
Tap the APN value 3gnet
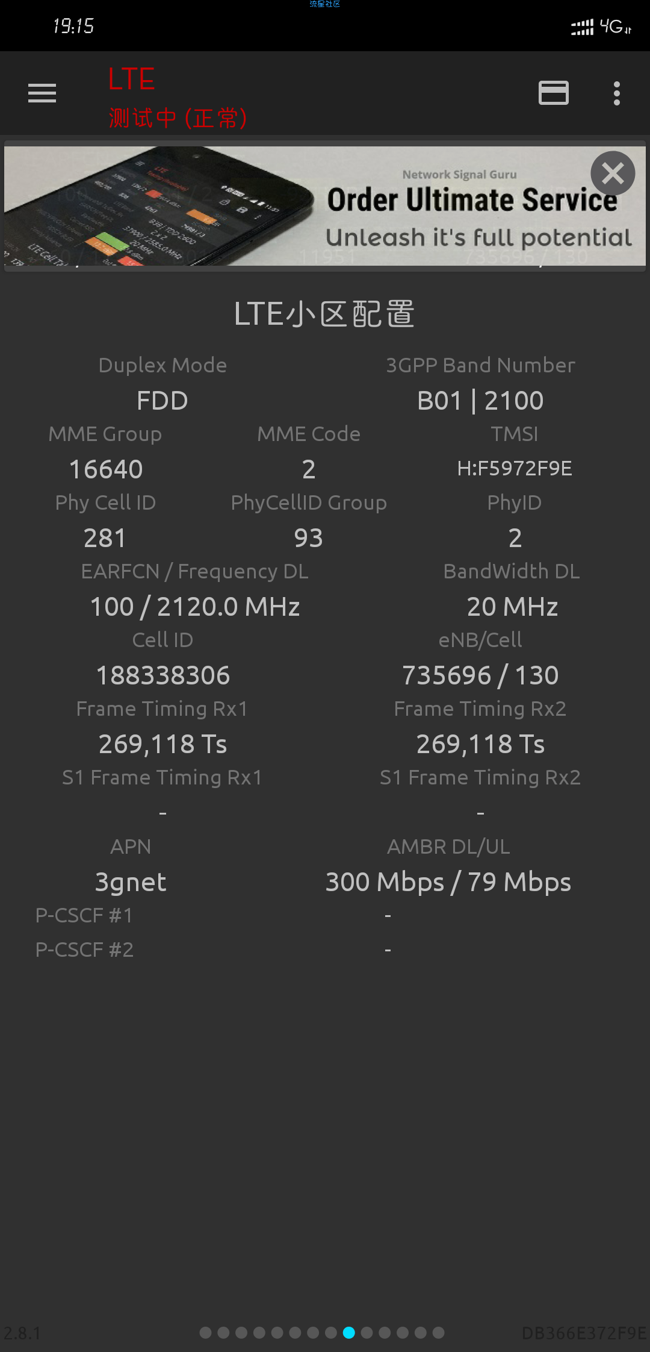(131, 883)
